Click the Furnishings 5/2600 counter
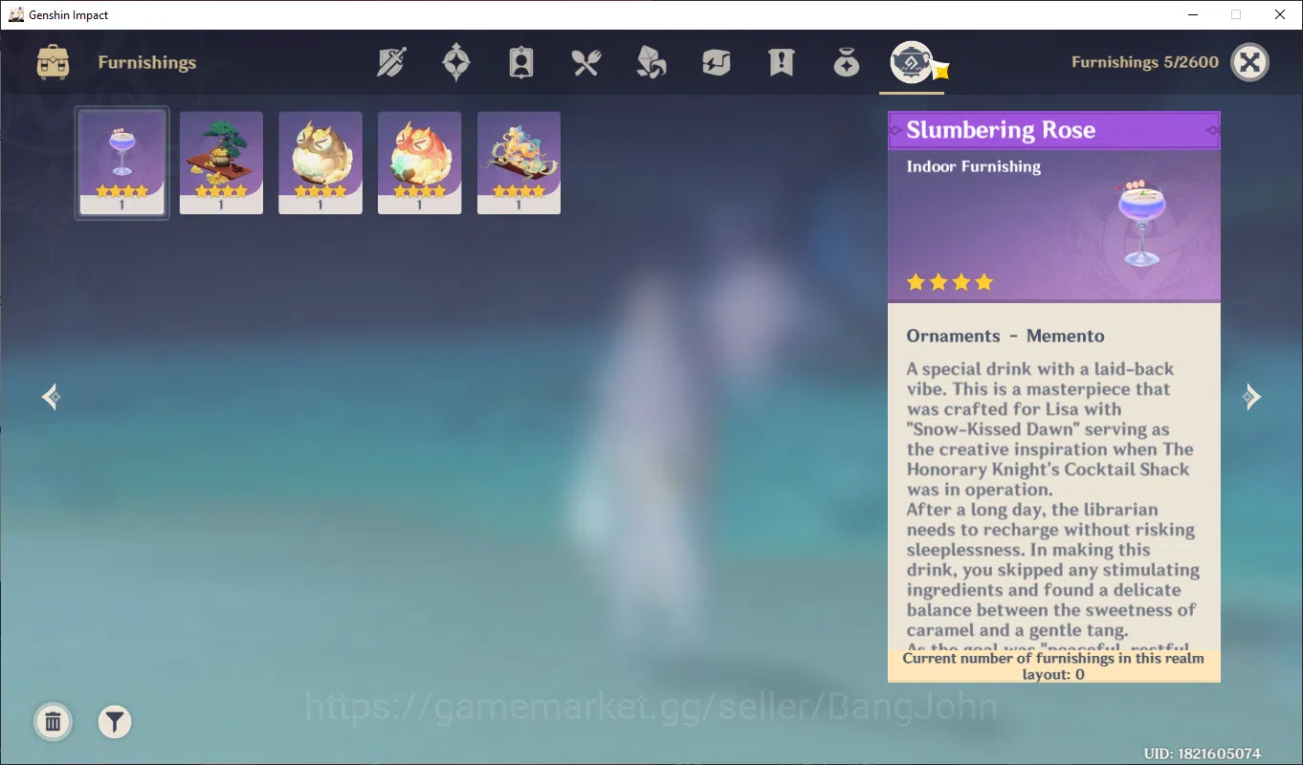This screenshot has height=765, width=1303. point(1145,62)
